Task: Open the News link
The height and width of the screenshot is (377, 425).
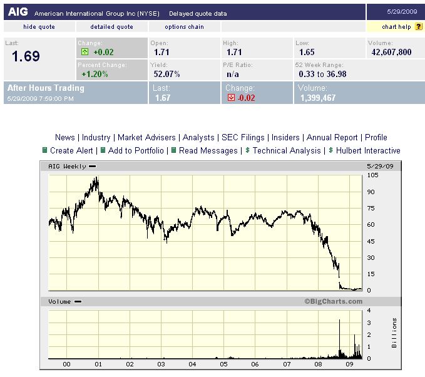Action: pos(65,137)
